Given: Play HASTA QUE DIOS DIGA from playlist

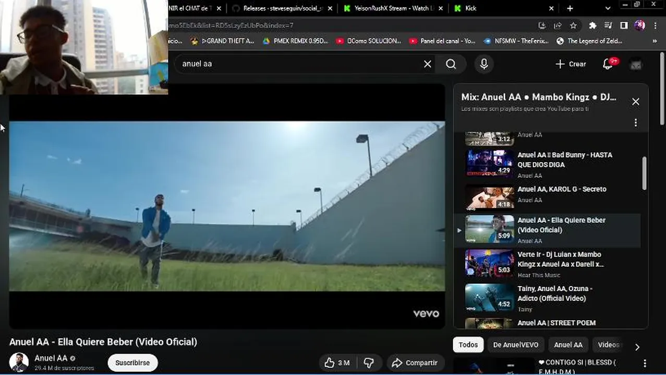Looking at the screenshot, I should pyautogui.click(x=548, y=164).
